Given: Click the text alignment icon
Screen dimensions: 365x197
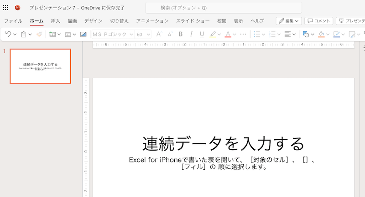Looking at the screenshot, I should coord(287,34).
